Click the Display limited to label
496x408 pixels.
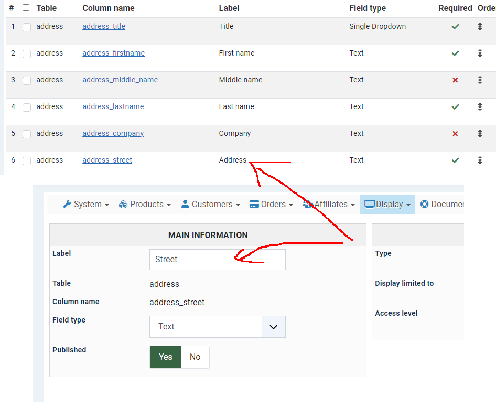404,283
